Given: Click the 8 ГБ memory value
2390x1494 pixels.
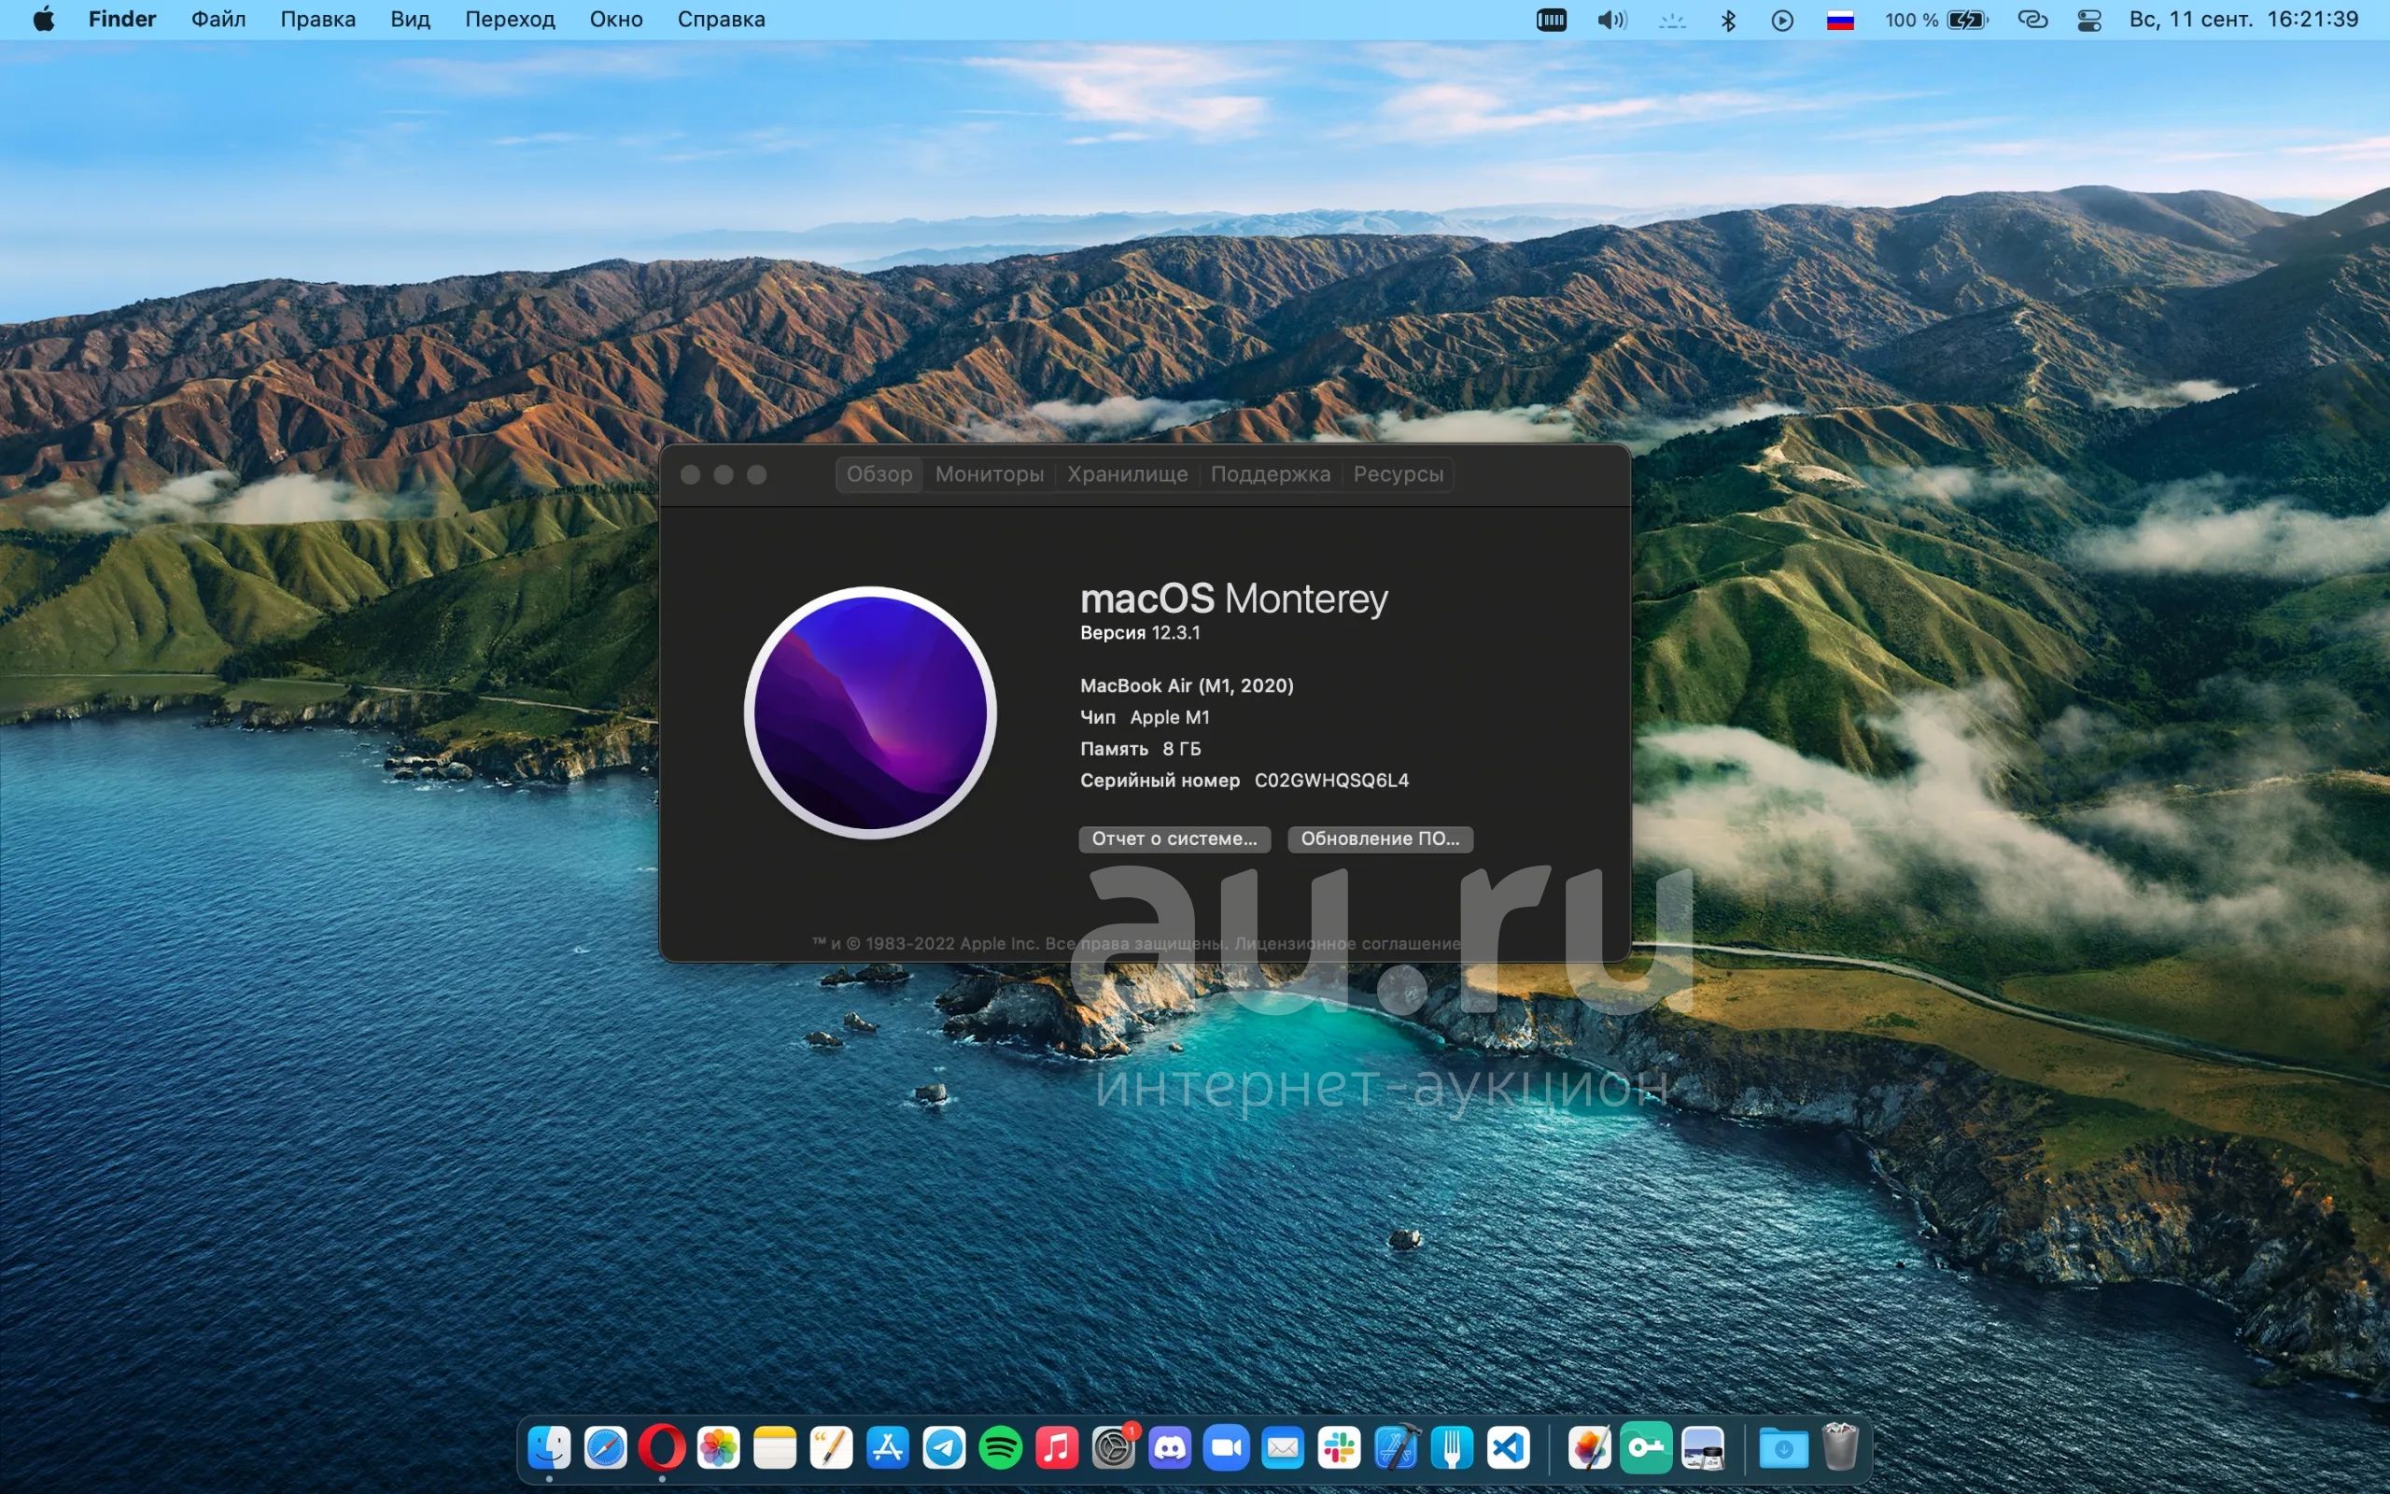Looking at the screenshot, I should [x=1181, y=749].
